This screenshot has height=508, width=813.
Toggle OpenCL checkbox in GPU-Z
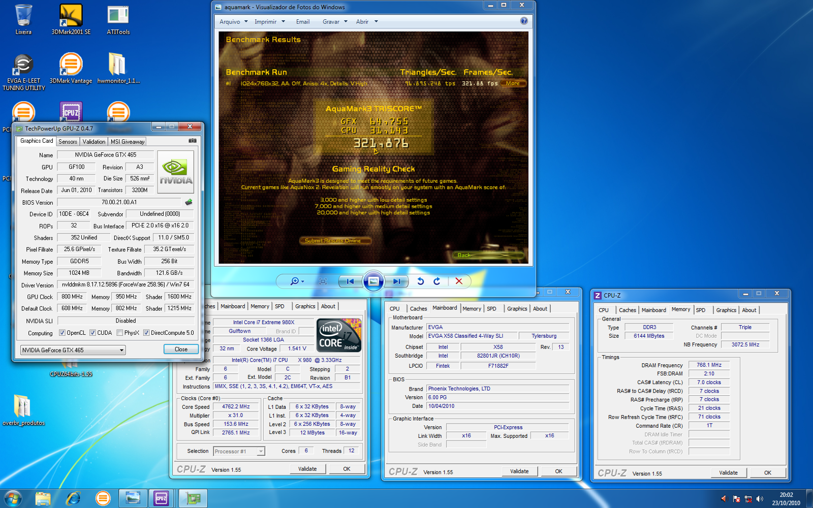[x=62, y=333]
